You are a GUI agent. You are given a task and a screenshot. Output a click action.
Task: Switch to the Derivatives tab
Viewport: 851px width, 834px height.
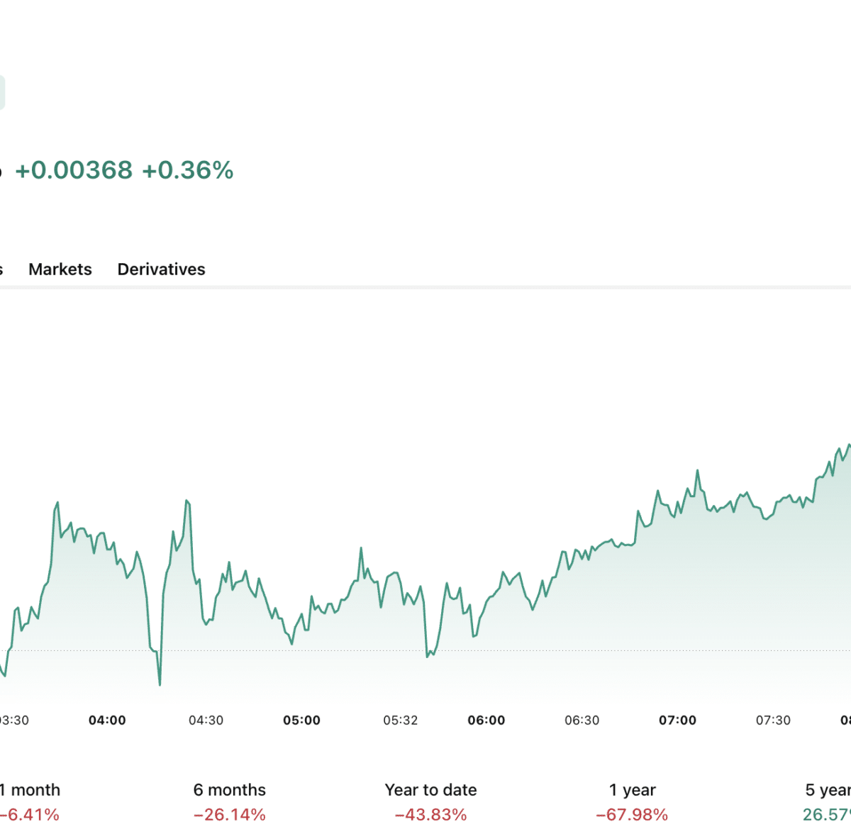tap(161, 269)
